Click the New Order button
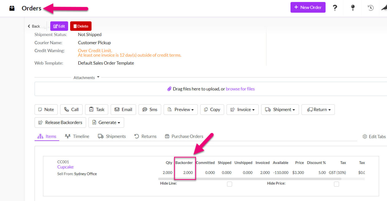 pos(308,7)
